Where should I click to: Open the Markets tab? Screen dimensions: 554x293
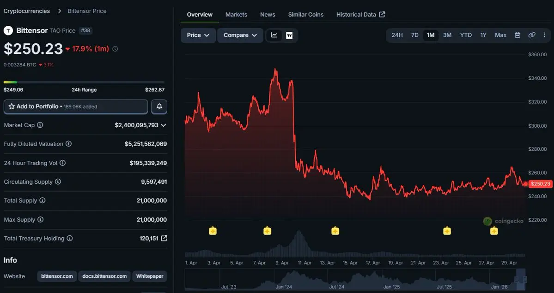click(x=237, y=14)
